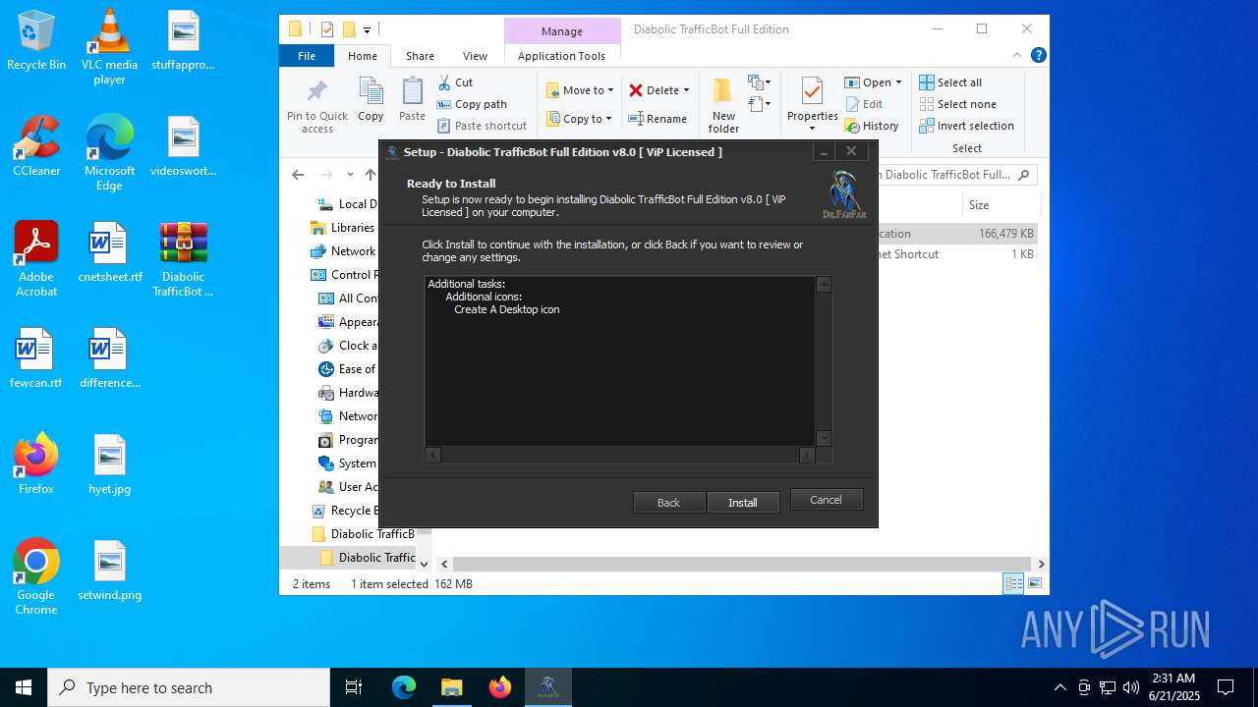Open the Delete dropdown arrow
The image size is (1258, 707).
pyautogui.click(x=686, y=90)
